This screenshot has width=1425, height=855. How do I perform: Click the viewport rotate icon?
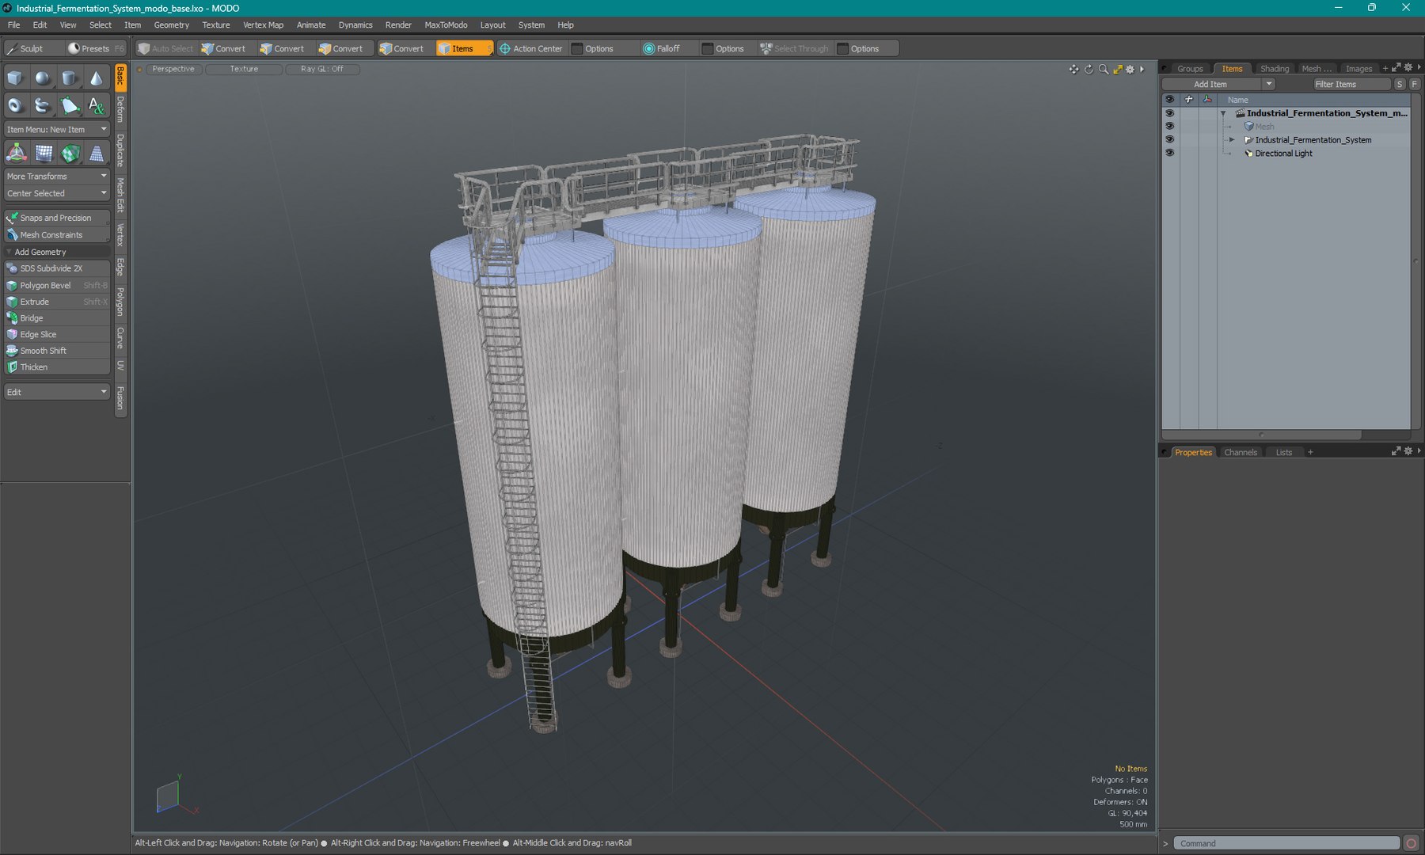1089,70
